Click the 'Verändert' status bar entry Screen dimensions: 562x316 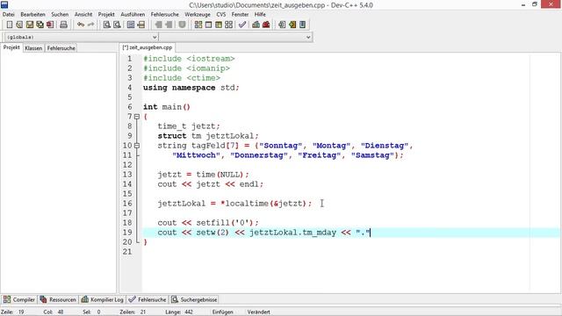tap(258, 312)
